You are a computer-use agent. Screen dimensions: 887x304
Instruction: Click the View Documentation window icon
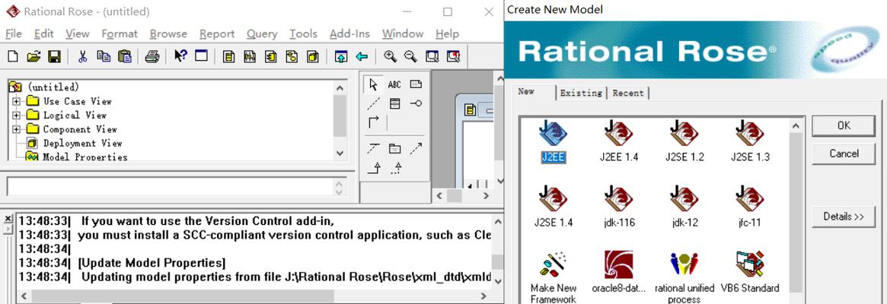point(202,56)
